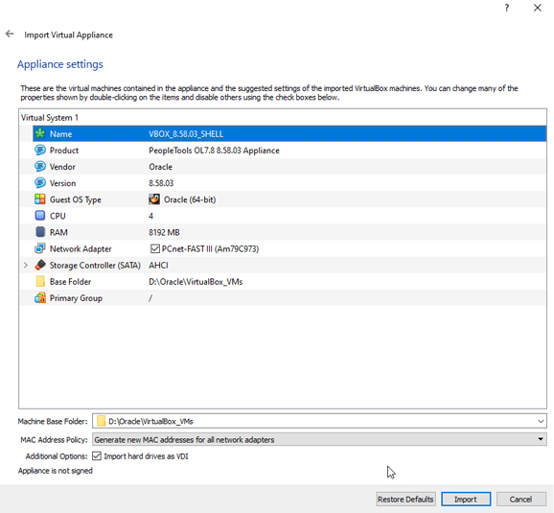Click the Cancel button
The image size is (554, 513).
[520, 500]
